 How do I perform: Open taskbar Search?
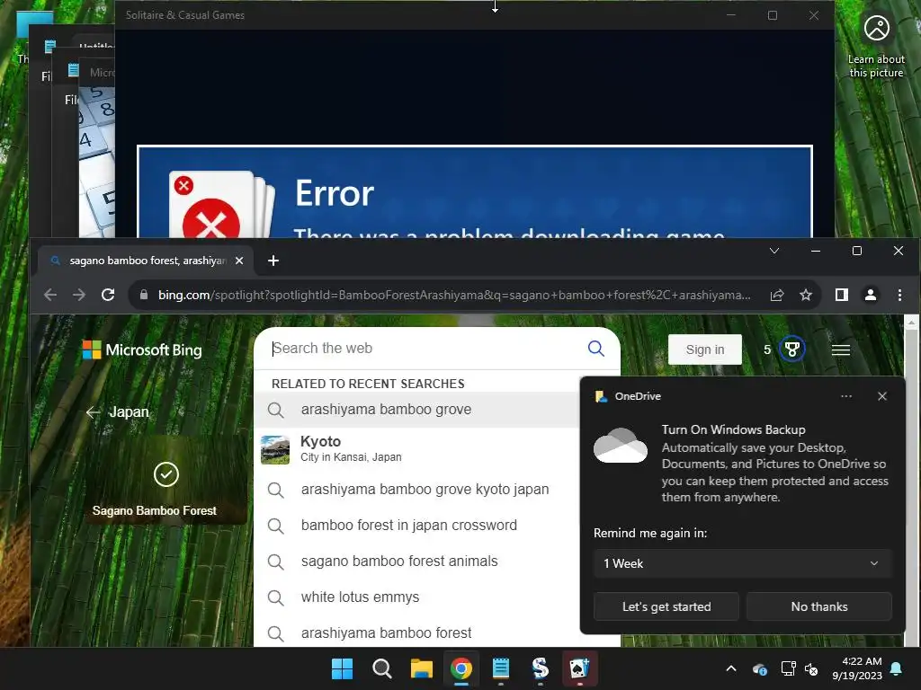(381, 668)
